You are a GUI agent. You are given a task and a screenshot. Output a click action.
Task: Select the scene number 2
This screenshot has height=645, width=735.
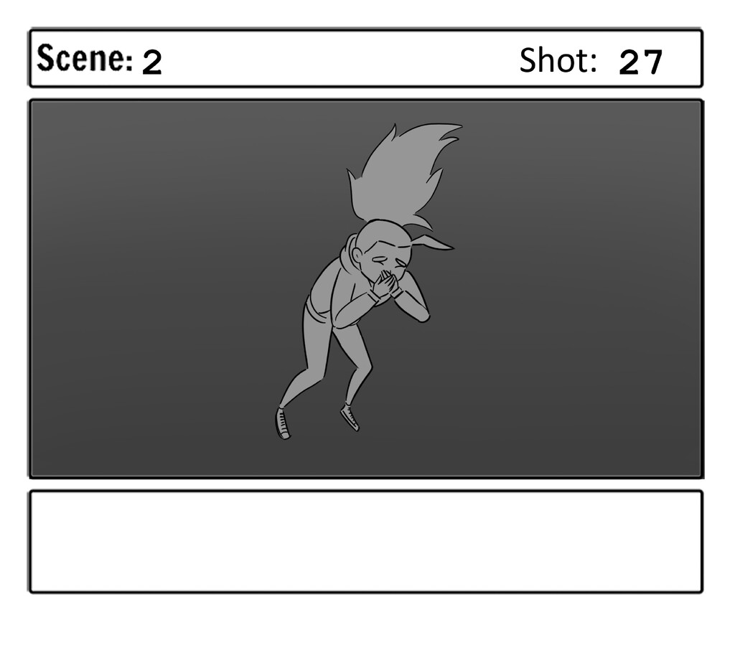pos(152,62)
